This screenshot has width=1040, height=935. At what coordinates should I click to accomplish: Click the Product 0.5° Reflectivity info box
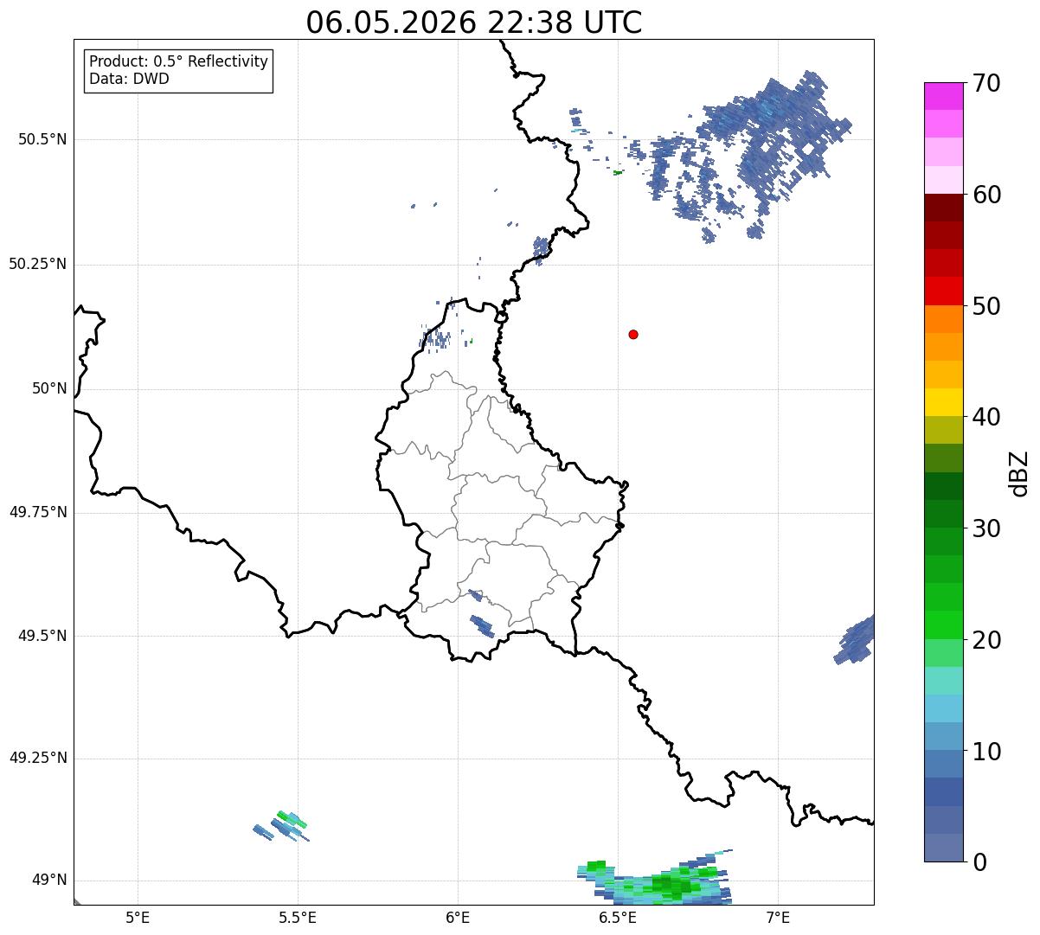(x=178, y=71)
